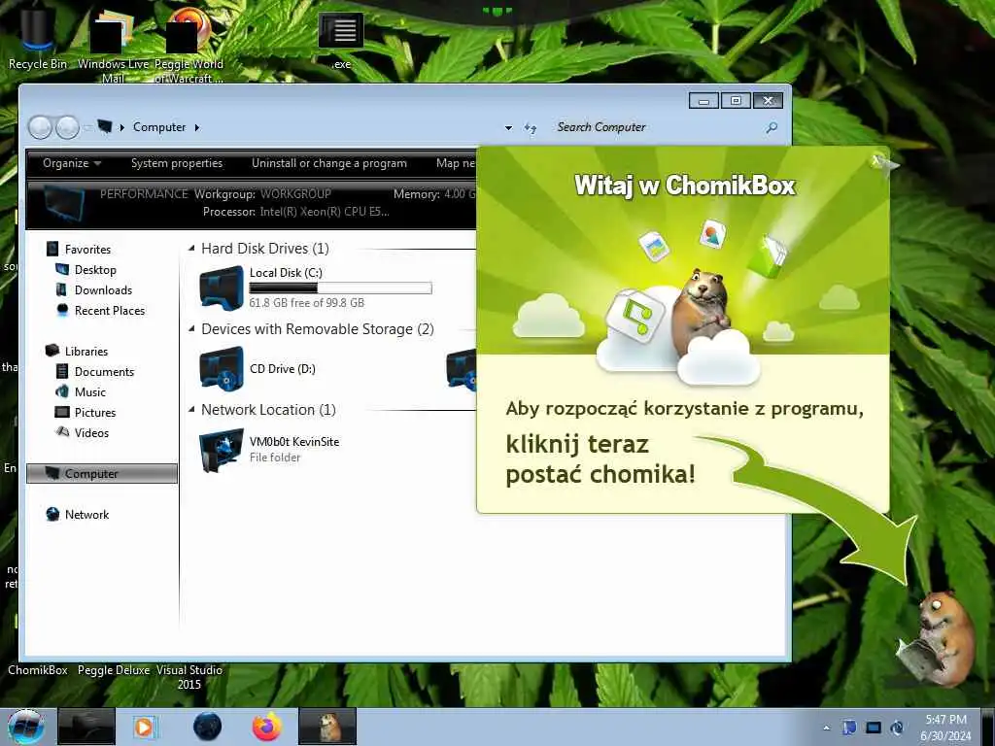Click the computer icon in the address bar
995x746 pixels.
[105, 127]
